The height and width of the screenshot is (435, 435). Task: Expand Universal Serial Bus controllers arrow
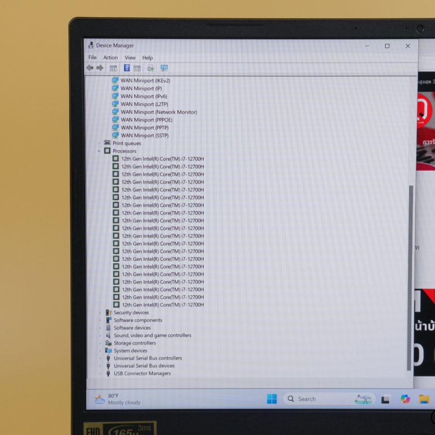coord(101,359)
